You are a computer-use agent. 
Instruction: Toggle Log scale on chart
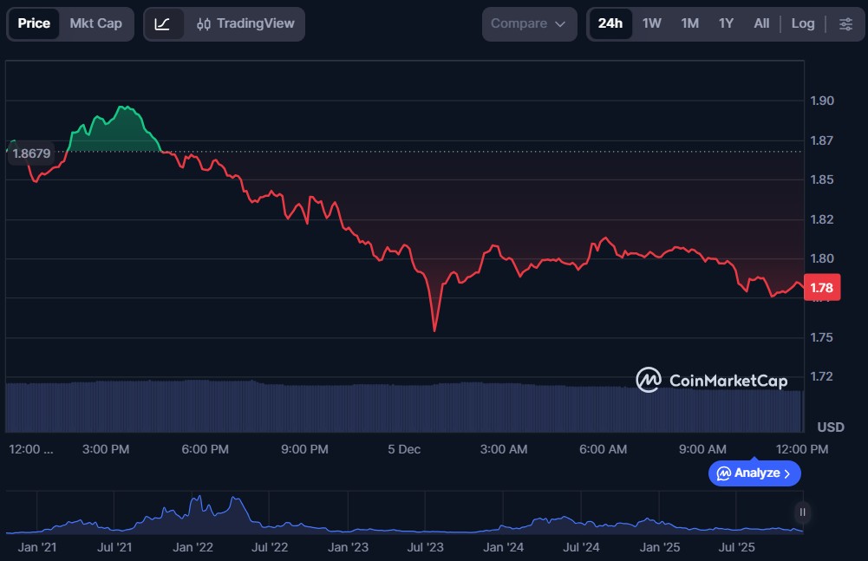pyautogui.click(x=802, y=23)
